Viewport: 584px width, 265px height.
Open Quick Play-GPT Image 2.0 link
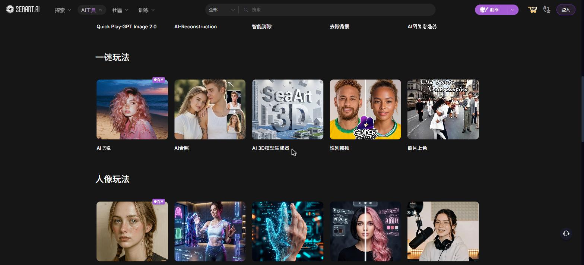(126, 26)
